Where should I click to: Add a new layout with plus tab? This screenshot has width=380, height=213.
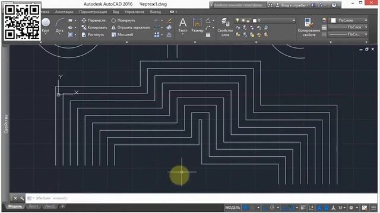[x=62, y=206]
